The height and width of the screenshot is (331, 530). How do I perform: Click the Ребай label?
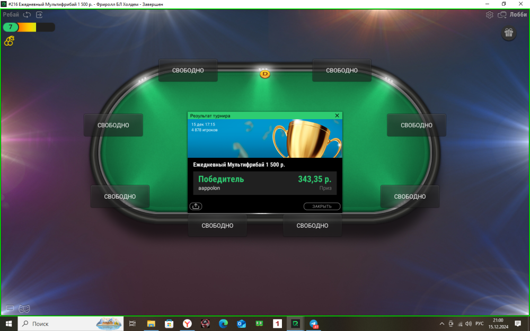click(11, 15)
